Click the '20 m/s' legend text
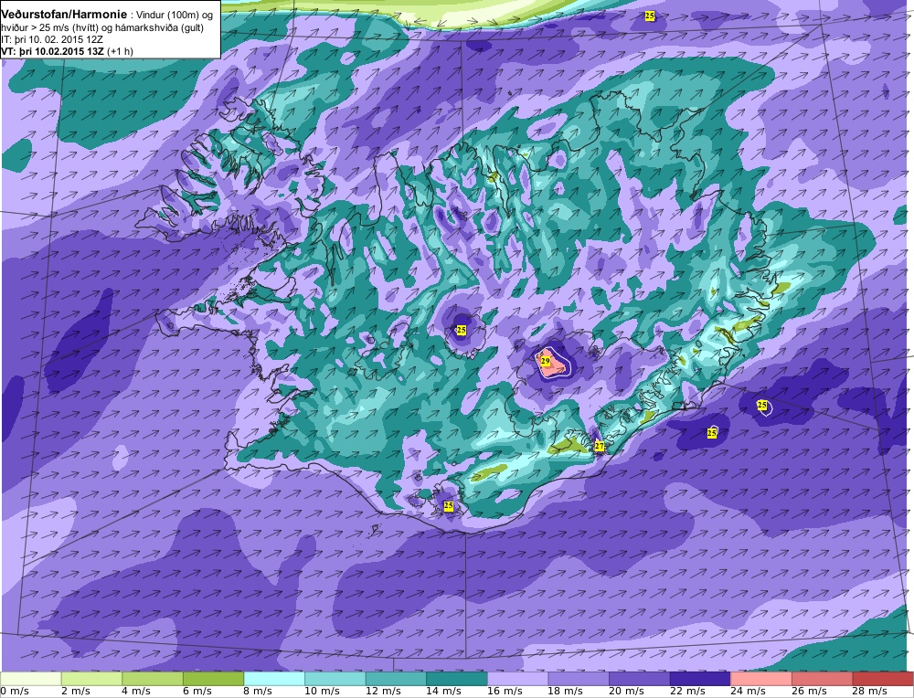914x698 pixels. tap(627, 692)
